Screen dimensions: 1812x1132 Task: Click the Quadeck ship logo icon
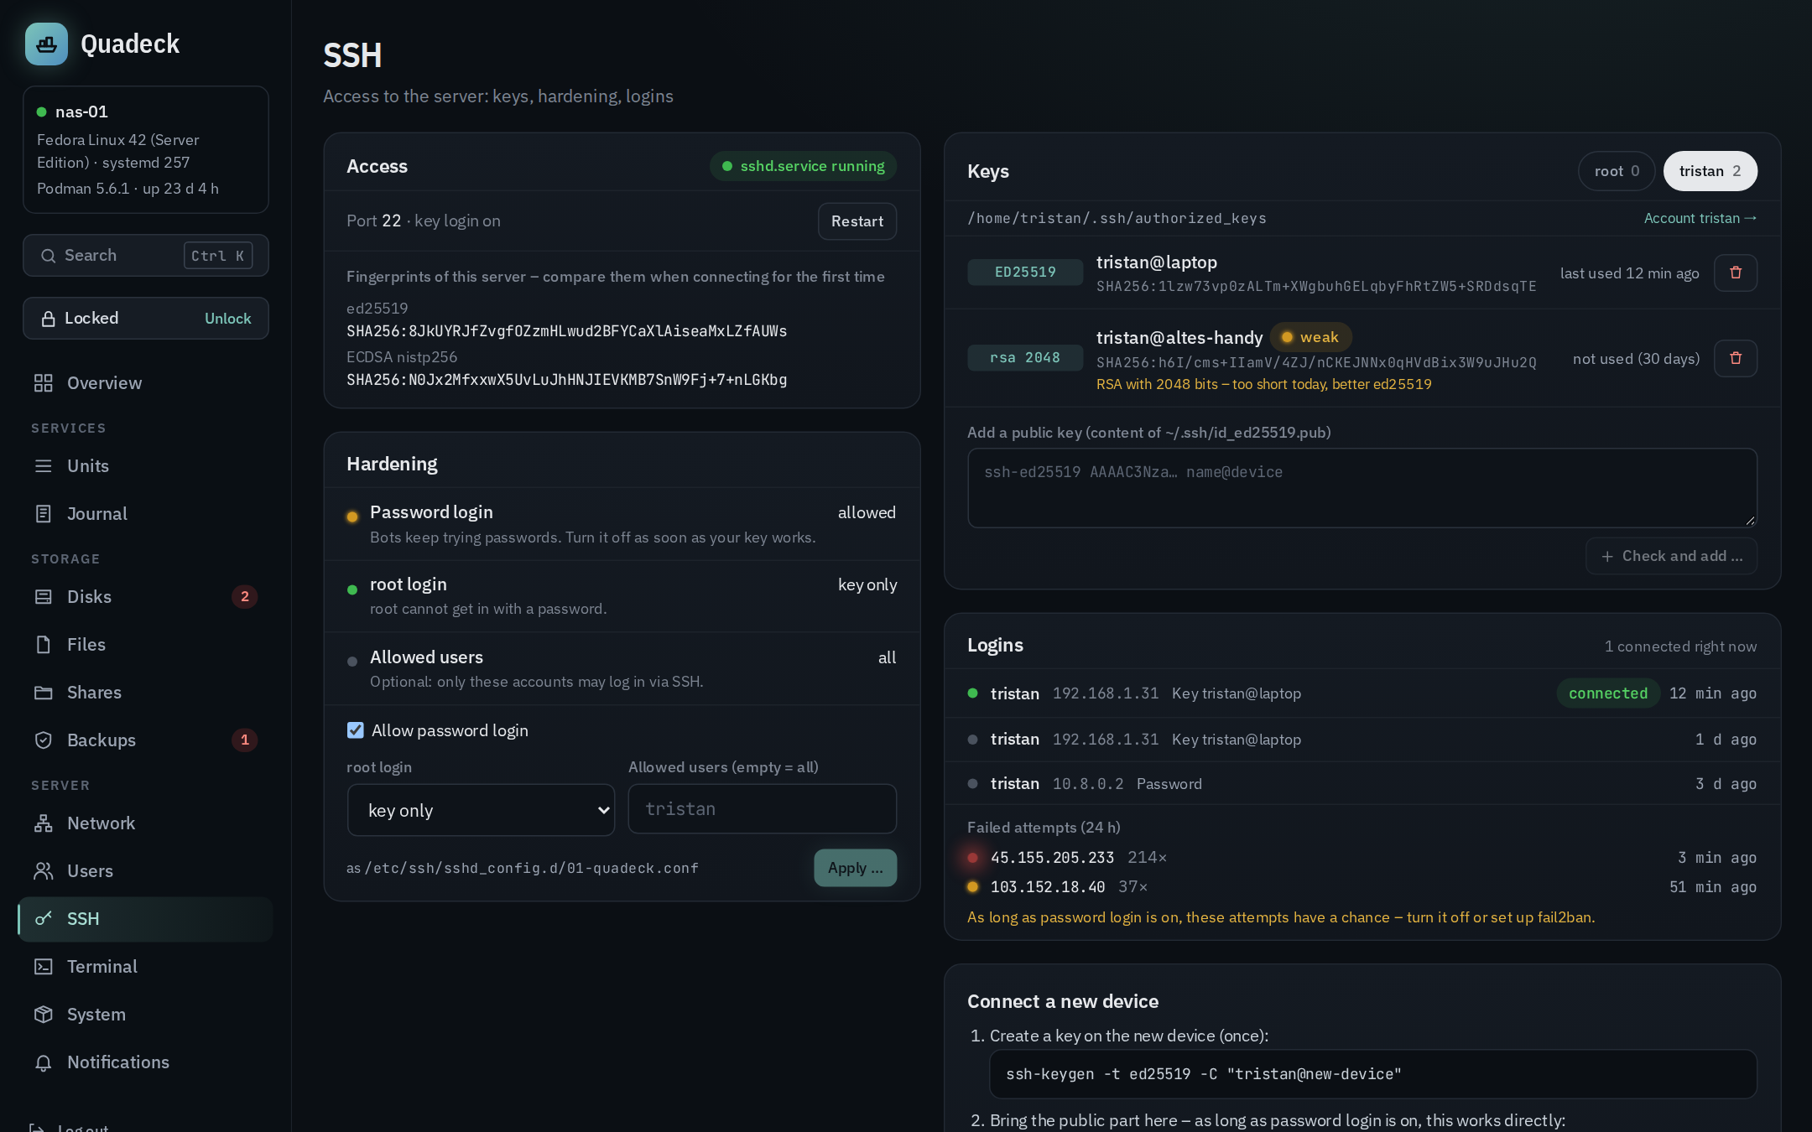[x=46, y=44]
